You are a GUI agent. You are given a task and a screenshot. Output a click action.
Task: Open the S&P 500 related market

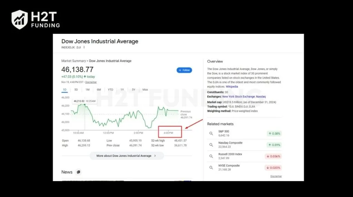point(244,134)
